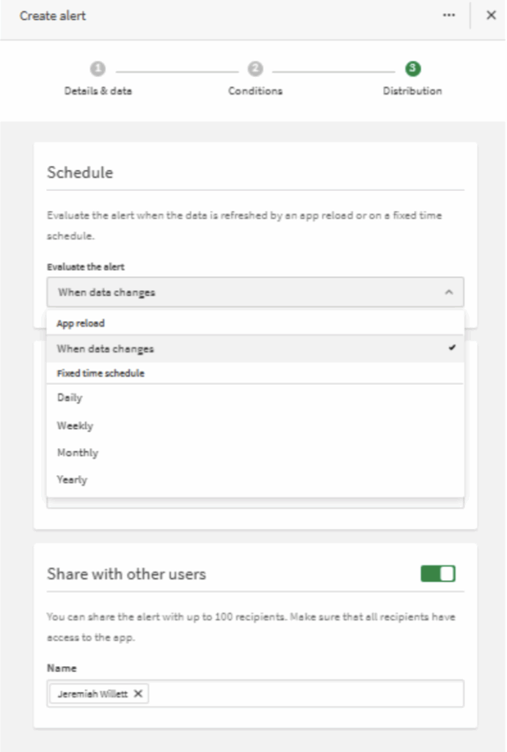Choose Daily schedule option

point(70,398)
